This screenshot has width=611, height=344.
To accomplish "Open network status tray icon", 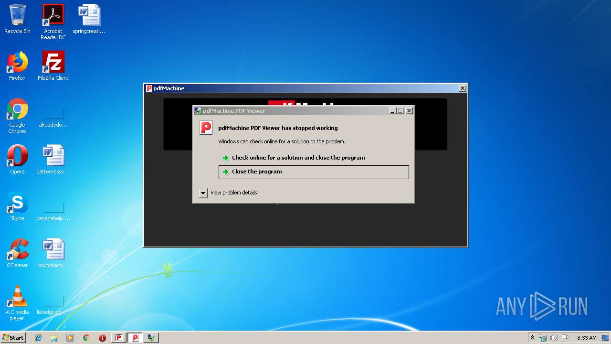I will [x=543, y=338].
